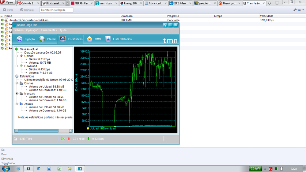Image resolution: width=306 pixels, height=172 pixels.
Task: Click the help question mark button
Action: click(x=165, y=25)
